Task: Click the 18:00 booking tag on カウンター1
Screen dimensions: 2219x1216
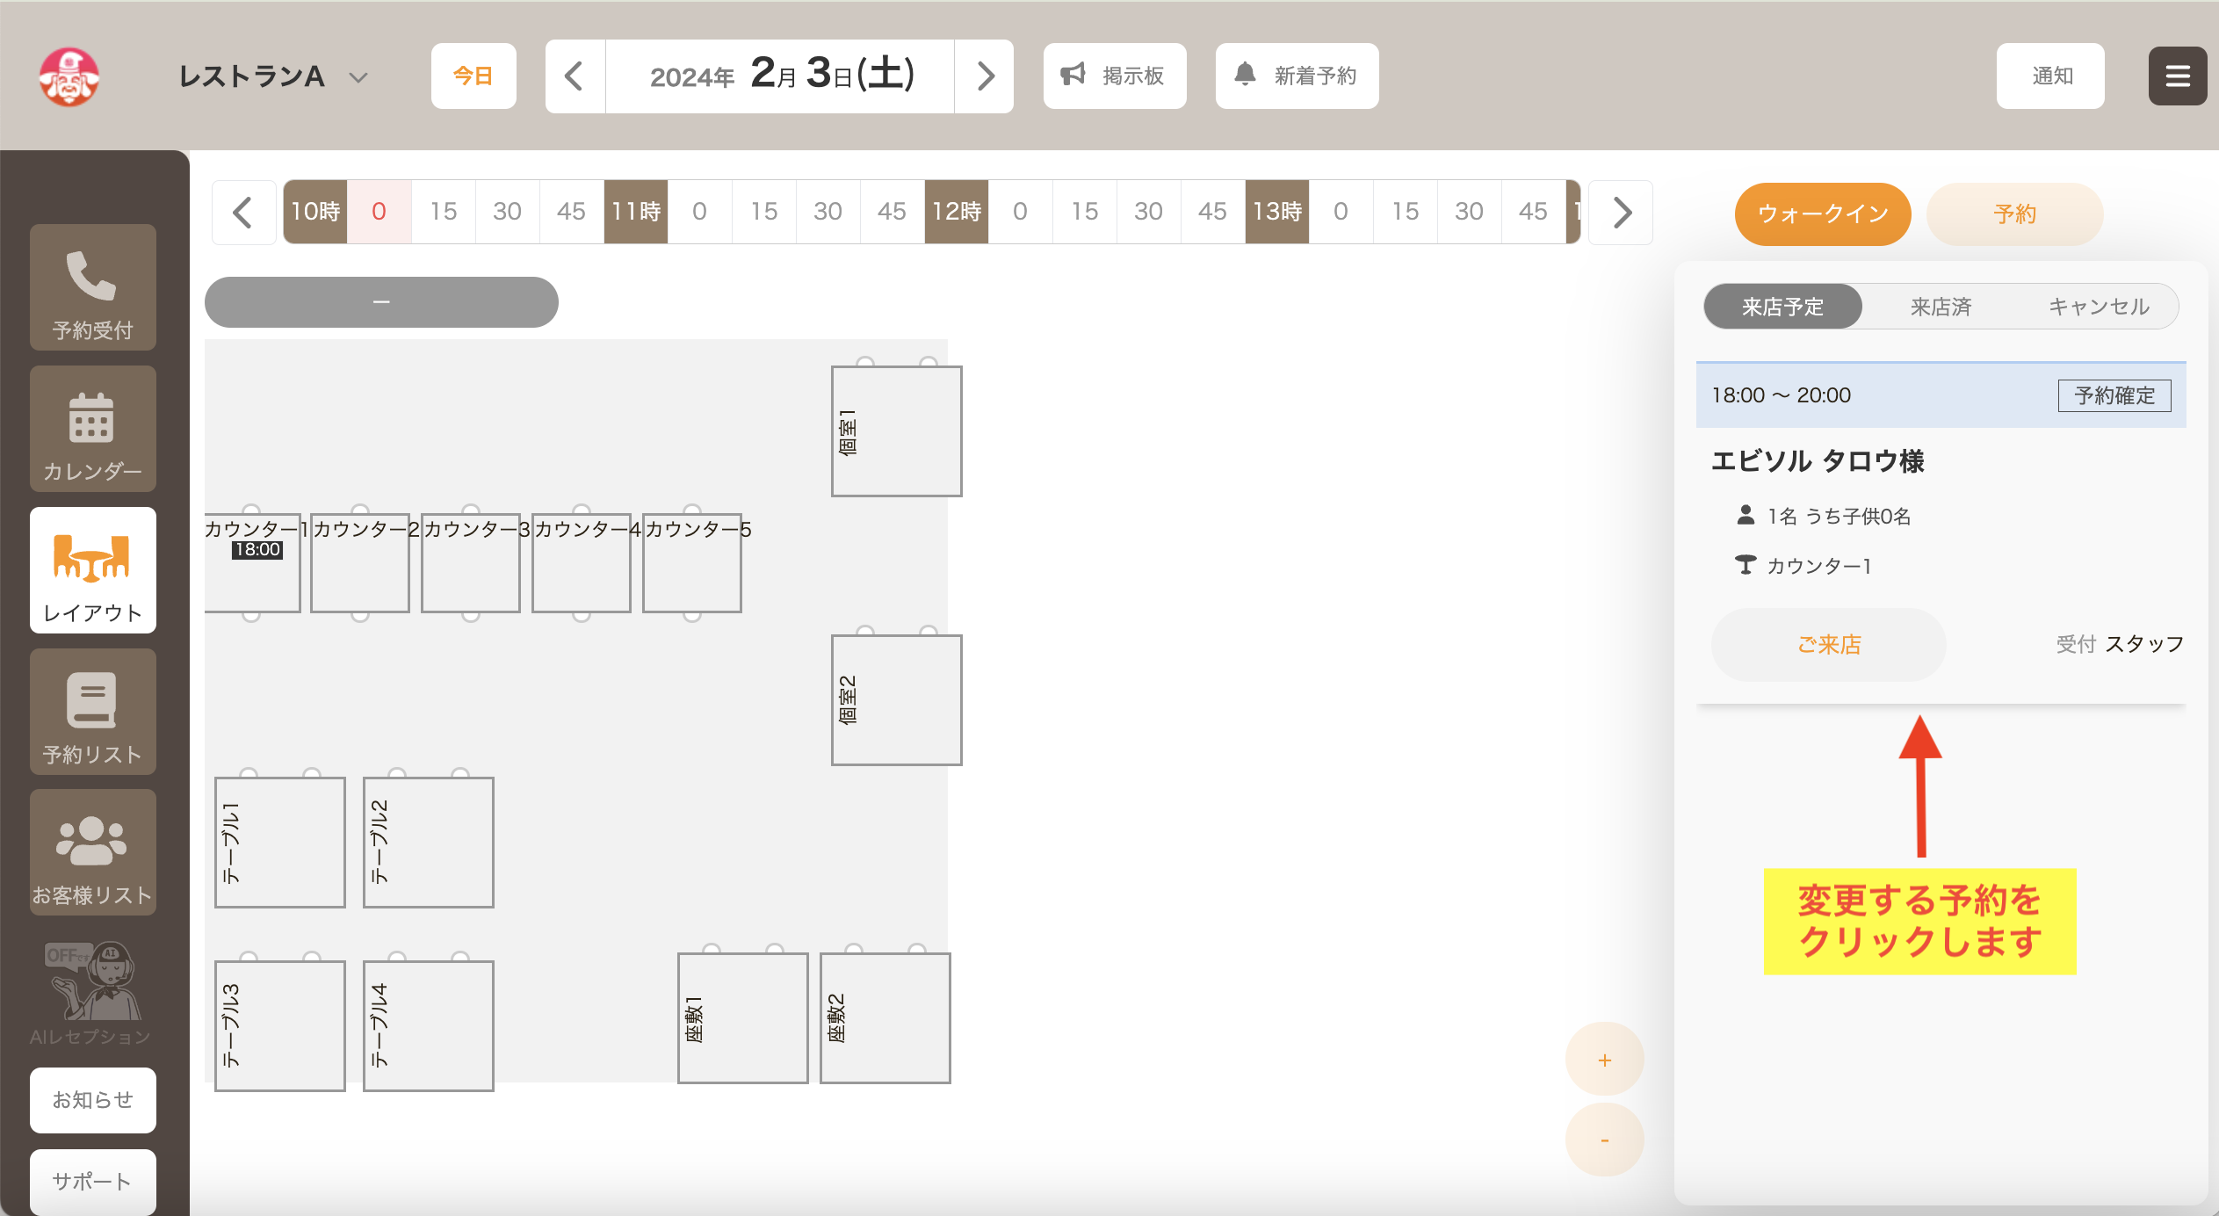Action: [257, 550]
